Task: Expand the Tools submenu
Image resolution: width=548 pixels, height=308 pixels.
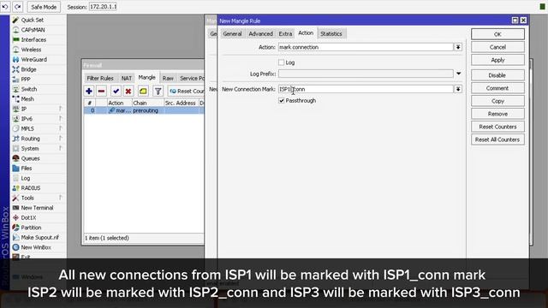Action: click(27, 198)
